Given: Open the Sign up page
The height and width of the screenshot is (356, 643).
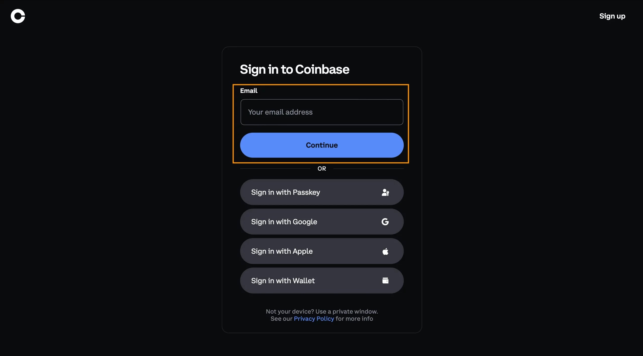Looking at the screenshot, I should click(612, 16).
